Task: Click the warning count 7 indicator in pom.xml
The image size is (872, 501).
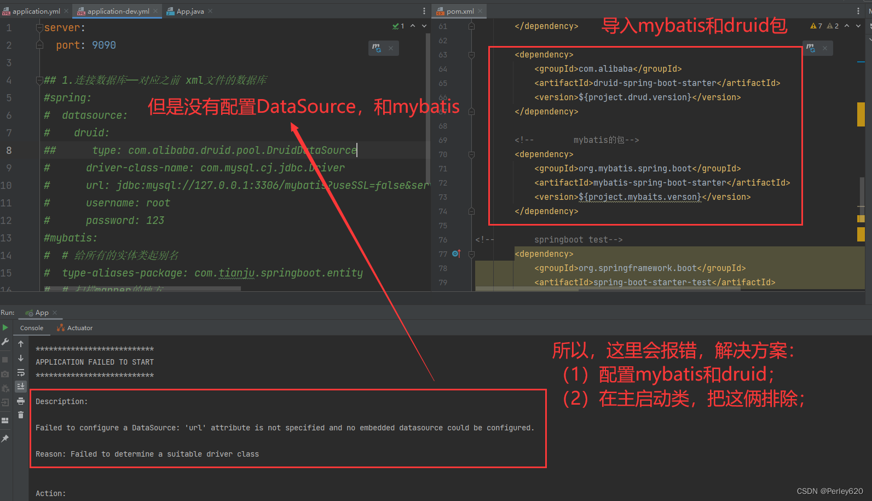Action: coord(816,26)
